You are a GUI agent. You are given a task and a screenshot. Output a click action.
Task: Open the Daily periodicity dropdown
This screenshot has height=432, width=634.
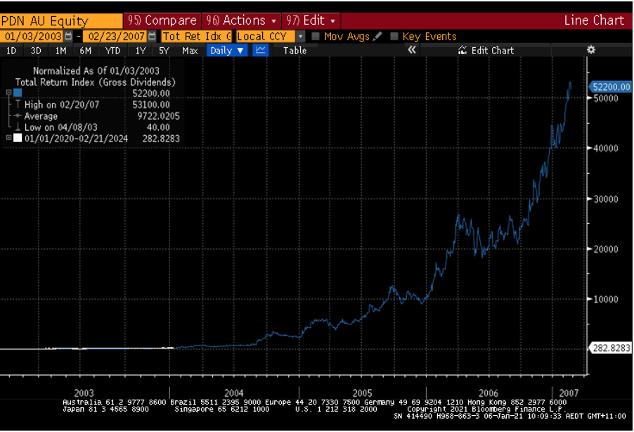(228, 50)
